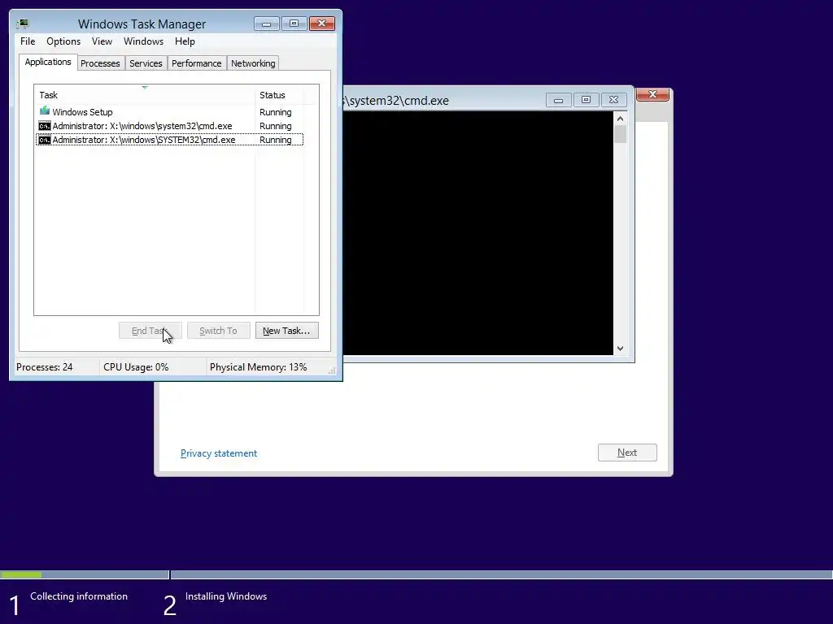Open the Options menu
Image resolution: width=833 pixels, height=624 pixels.
point(63,41)
